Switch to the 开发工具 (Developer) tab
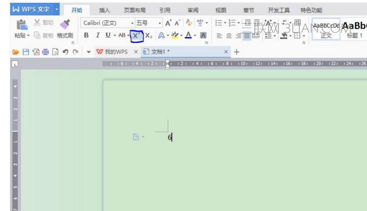The width and height of the screenshot is (367, 211). point(279,10)
